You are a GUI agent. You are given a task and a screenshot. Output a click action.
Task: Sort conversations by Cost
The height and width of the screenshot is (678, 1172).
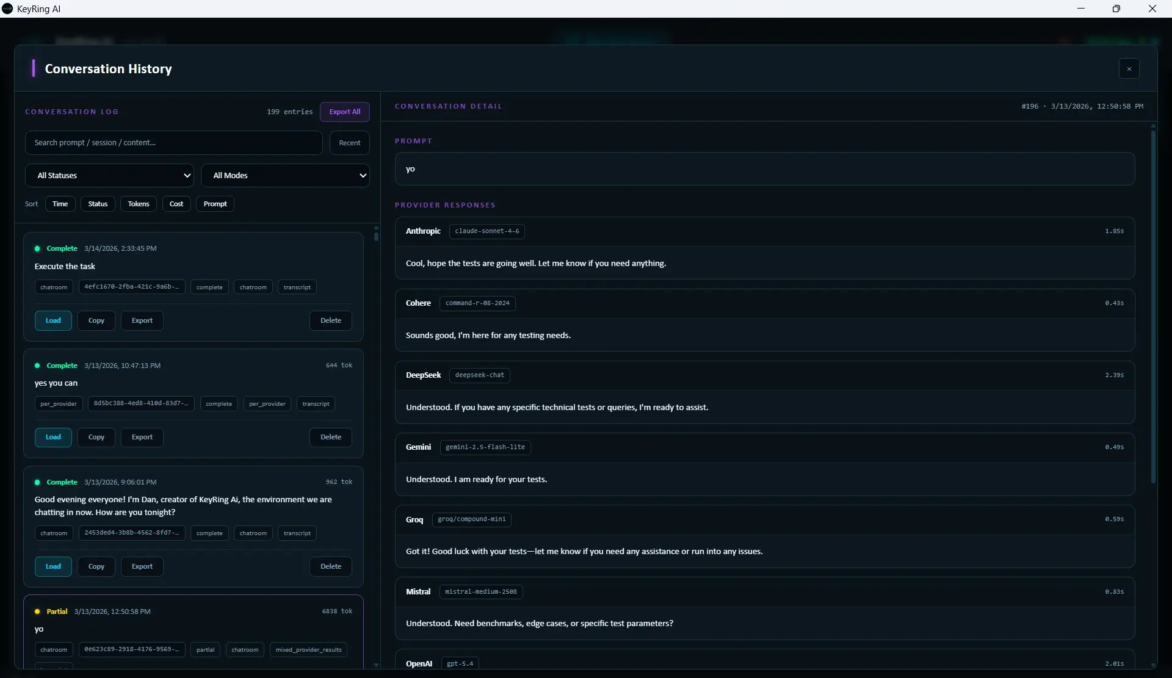pos(176,204)
